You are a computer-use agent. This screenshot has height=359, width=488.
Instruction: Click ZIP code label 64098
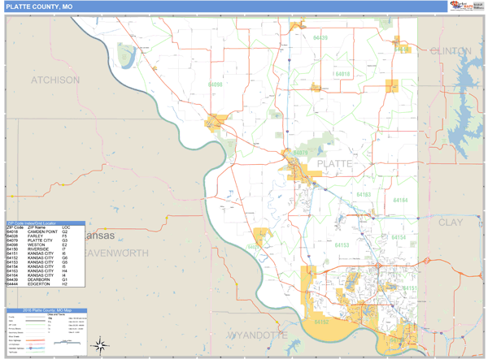point(215,84)
